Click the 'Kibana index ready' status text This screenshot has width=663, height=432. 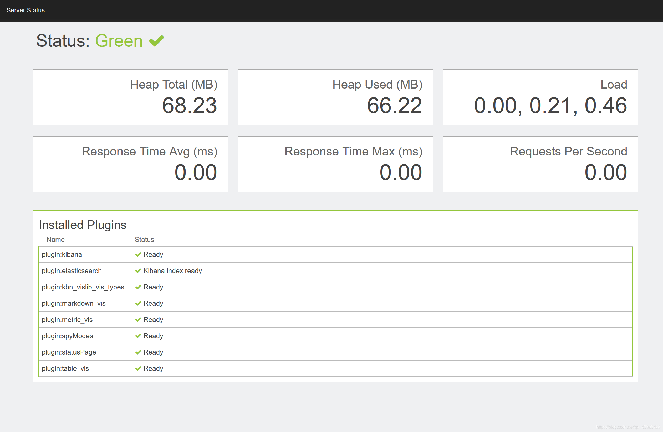click(173, 271)
